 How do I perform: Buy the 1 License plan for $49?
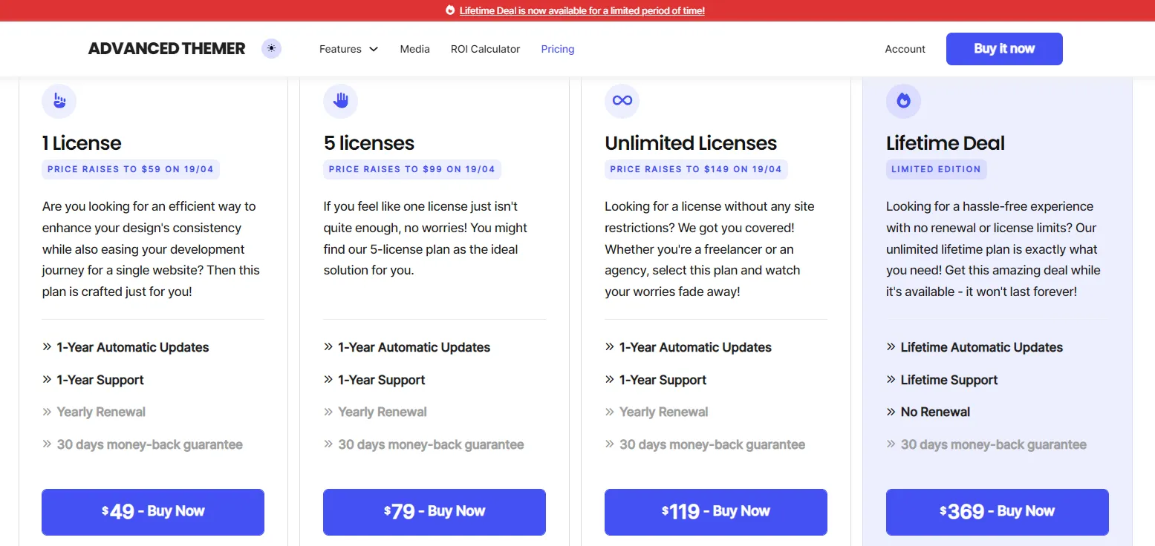point(153,512)
